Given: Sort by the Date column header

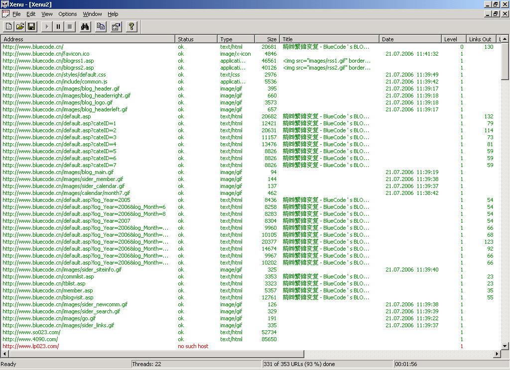Looking at the screenshot, I should pyautogui.click(x=410, y=39).
